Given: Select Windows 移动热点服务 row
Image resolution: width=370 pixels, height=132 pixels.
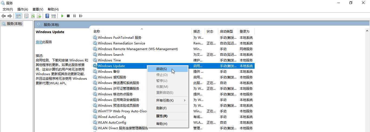Looking at the screenshot, I should coord(173,94).
